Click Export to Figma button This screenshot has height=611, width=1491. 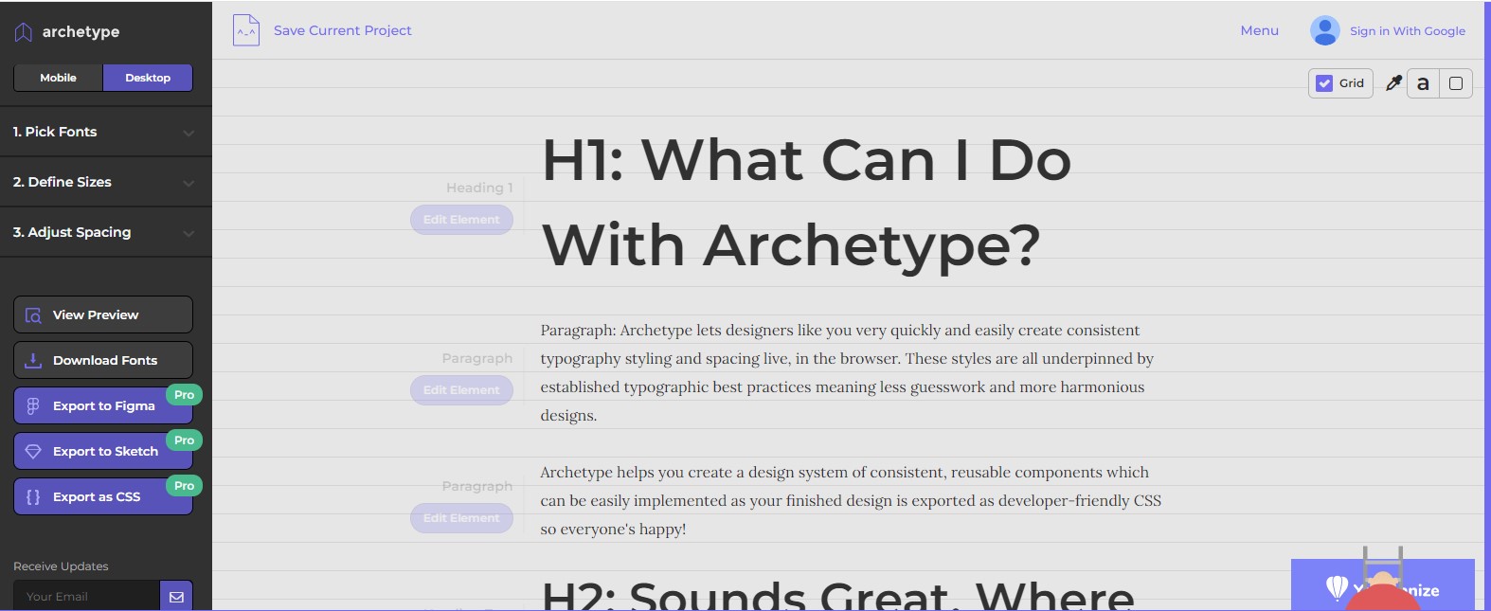[103, 405]
